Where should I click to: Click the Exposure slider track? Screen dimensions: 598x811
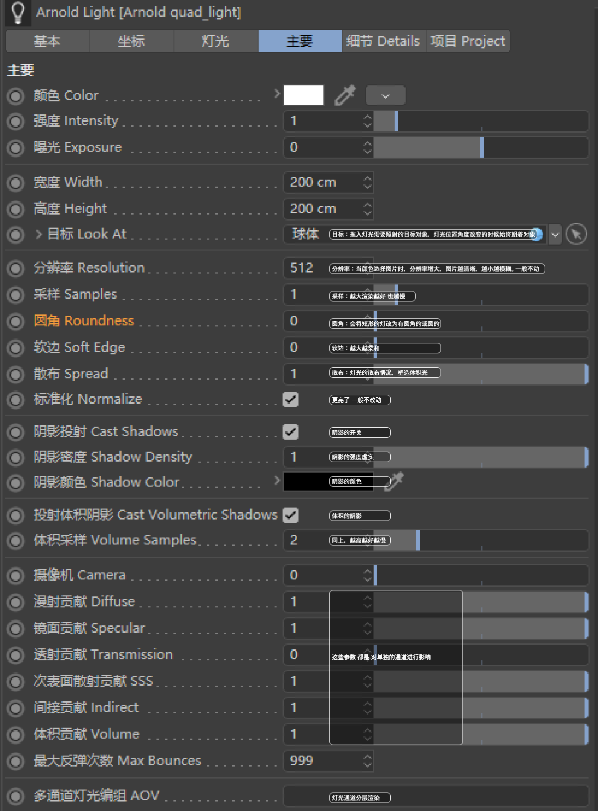coord(481,148)
